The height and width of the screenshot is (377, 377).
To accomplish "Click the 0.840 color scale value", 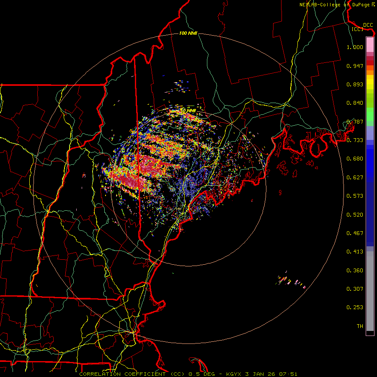I will tap(355, 103).
